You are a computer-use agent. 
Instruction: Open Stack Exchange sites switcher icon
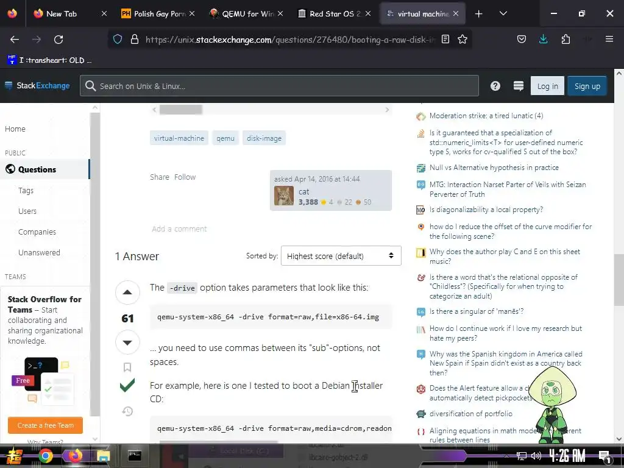(x=518, y=86)
